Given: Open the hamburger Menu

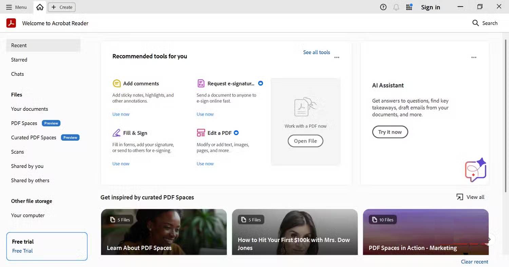Looking at the screenshot, I should tap(16, 7).
